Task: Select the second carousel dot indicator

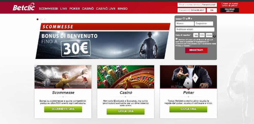Action: pyautogui.click(x=41, y=19)
